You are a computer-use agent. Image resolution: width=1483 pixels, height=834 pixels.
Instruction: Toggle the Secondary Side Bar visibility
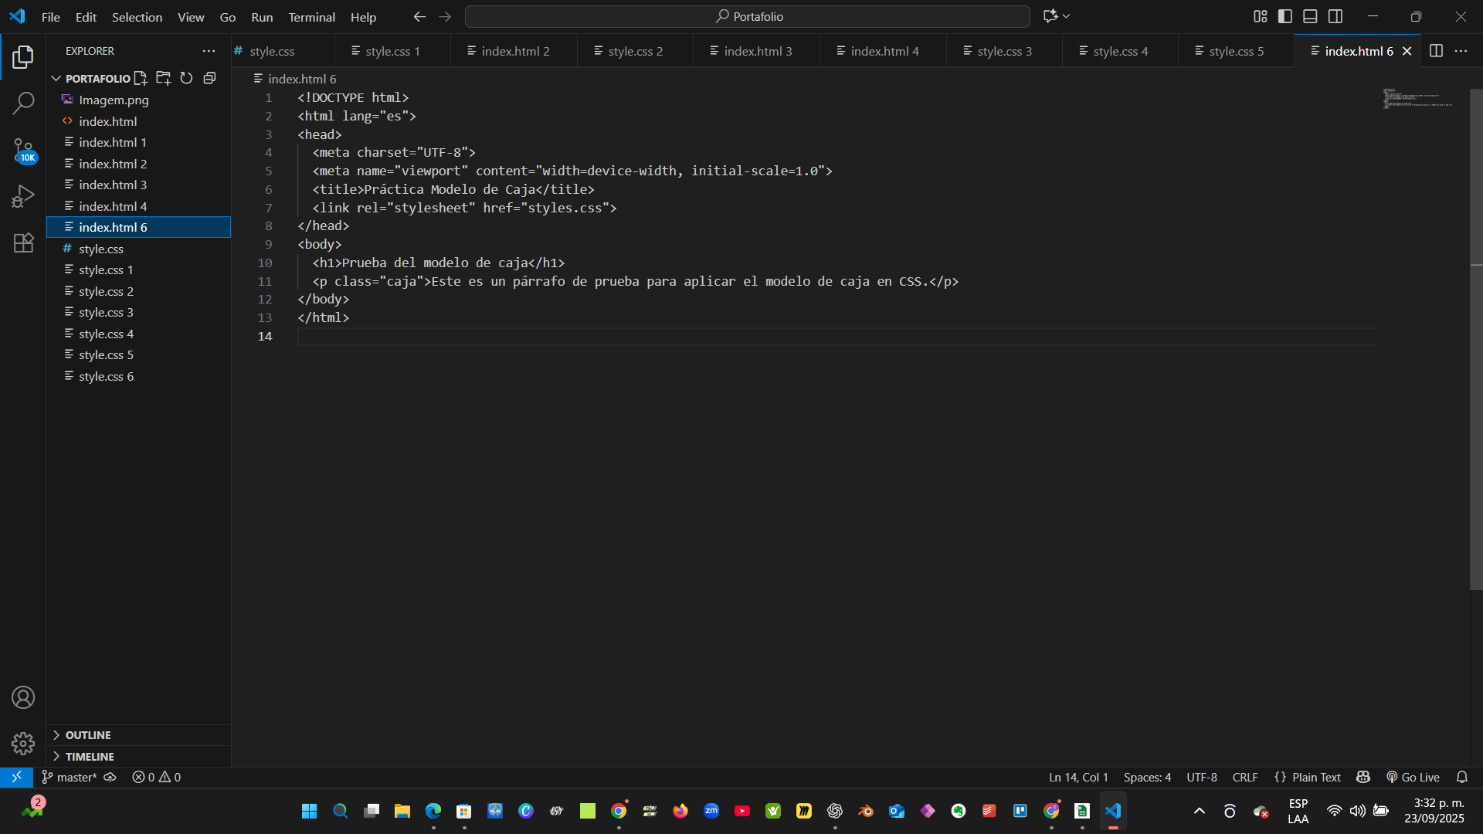click(x=1335, y=16)
